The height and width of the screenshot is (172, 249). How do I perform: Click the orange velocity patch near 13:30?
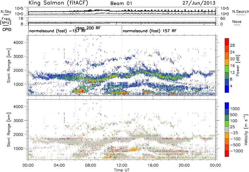133,149
